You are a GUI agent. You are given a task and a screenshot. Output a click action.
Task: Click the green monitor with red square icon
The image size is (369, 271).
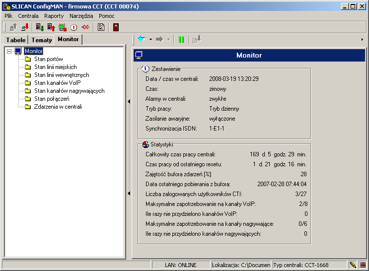[x=63, y=27]
